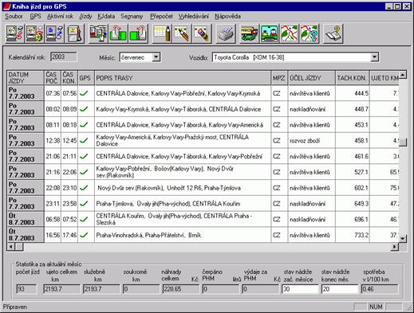
Task: Click the calendar with brown pencil new-trip icon
Action: (x=162, y=33)
